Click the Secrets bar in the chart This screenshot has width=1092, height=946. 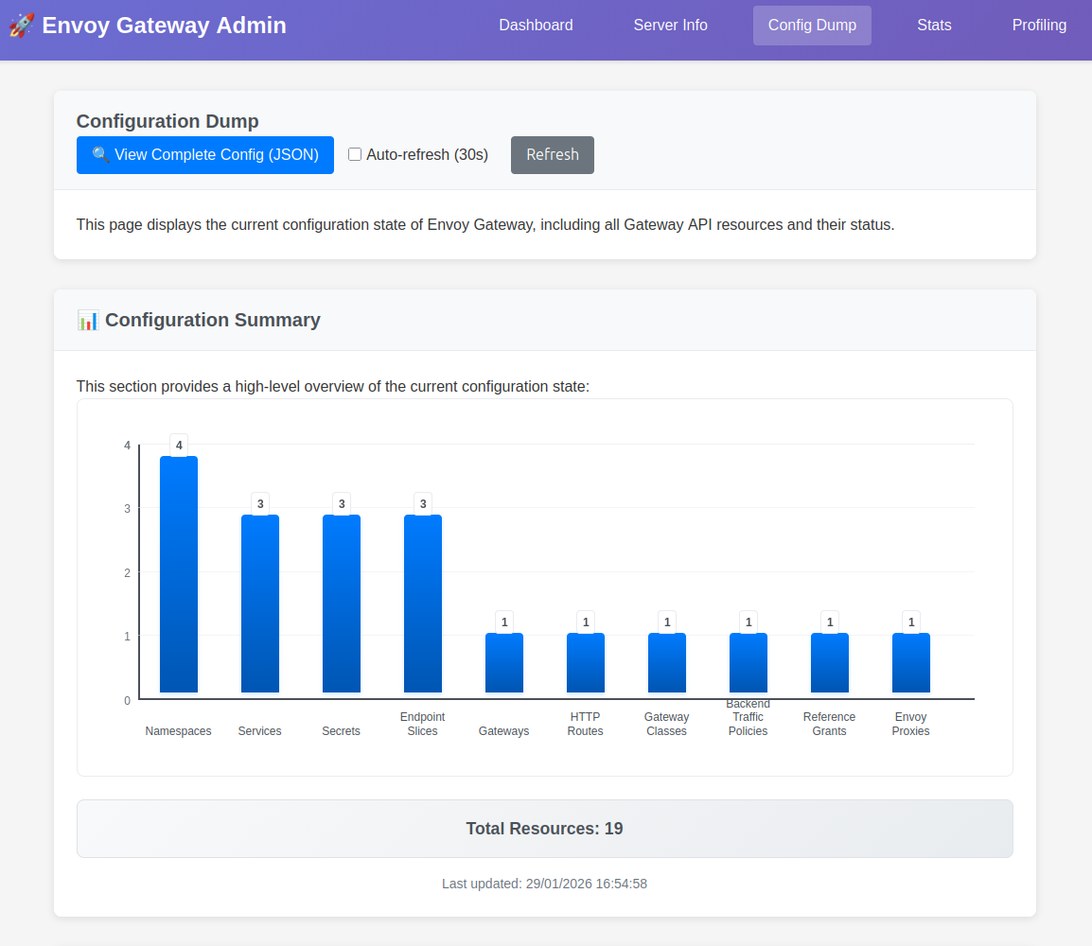click(342, 604)
